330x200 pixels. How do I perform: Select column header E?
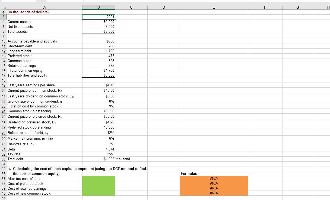point(213,7)
